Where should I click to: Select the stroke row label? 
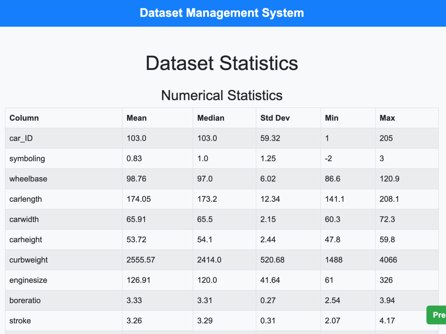click(20, 321)
